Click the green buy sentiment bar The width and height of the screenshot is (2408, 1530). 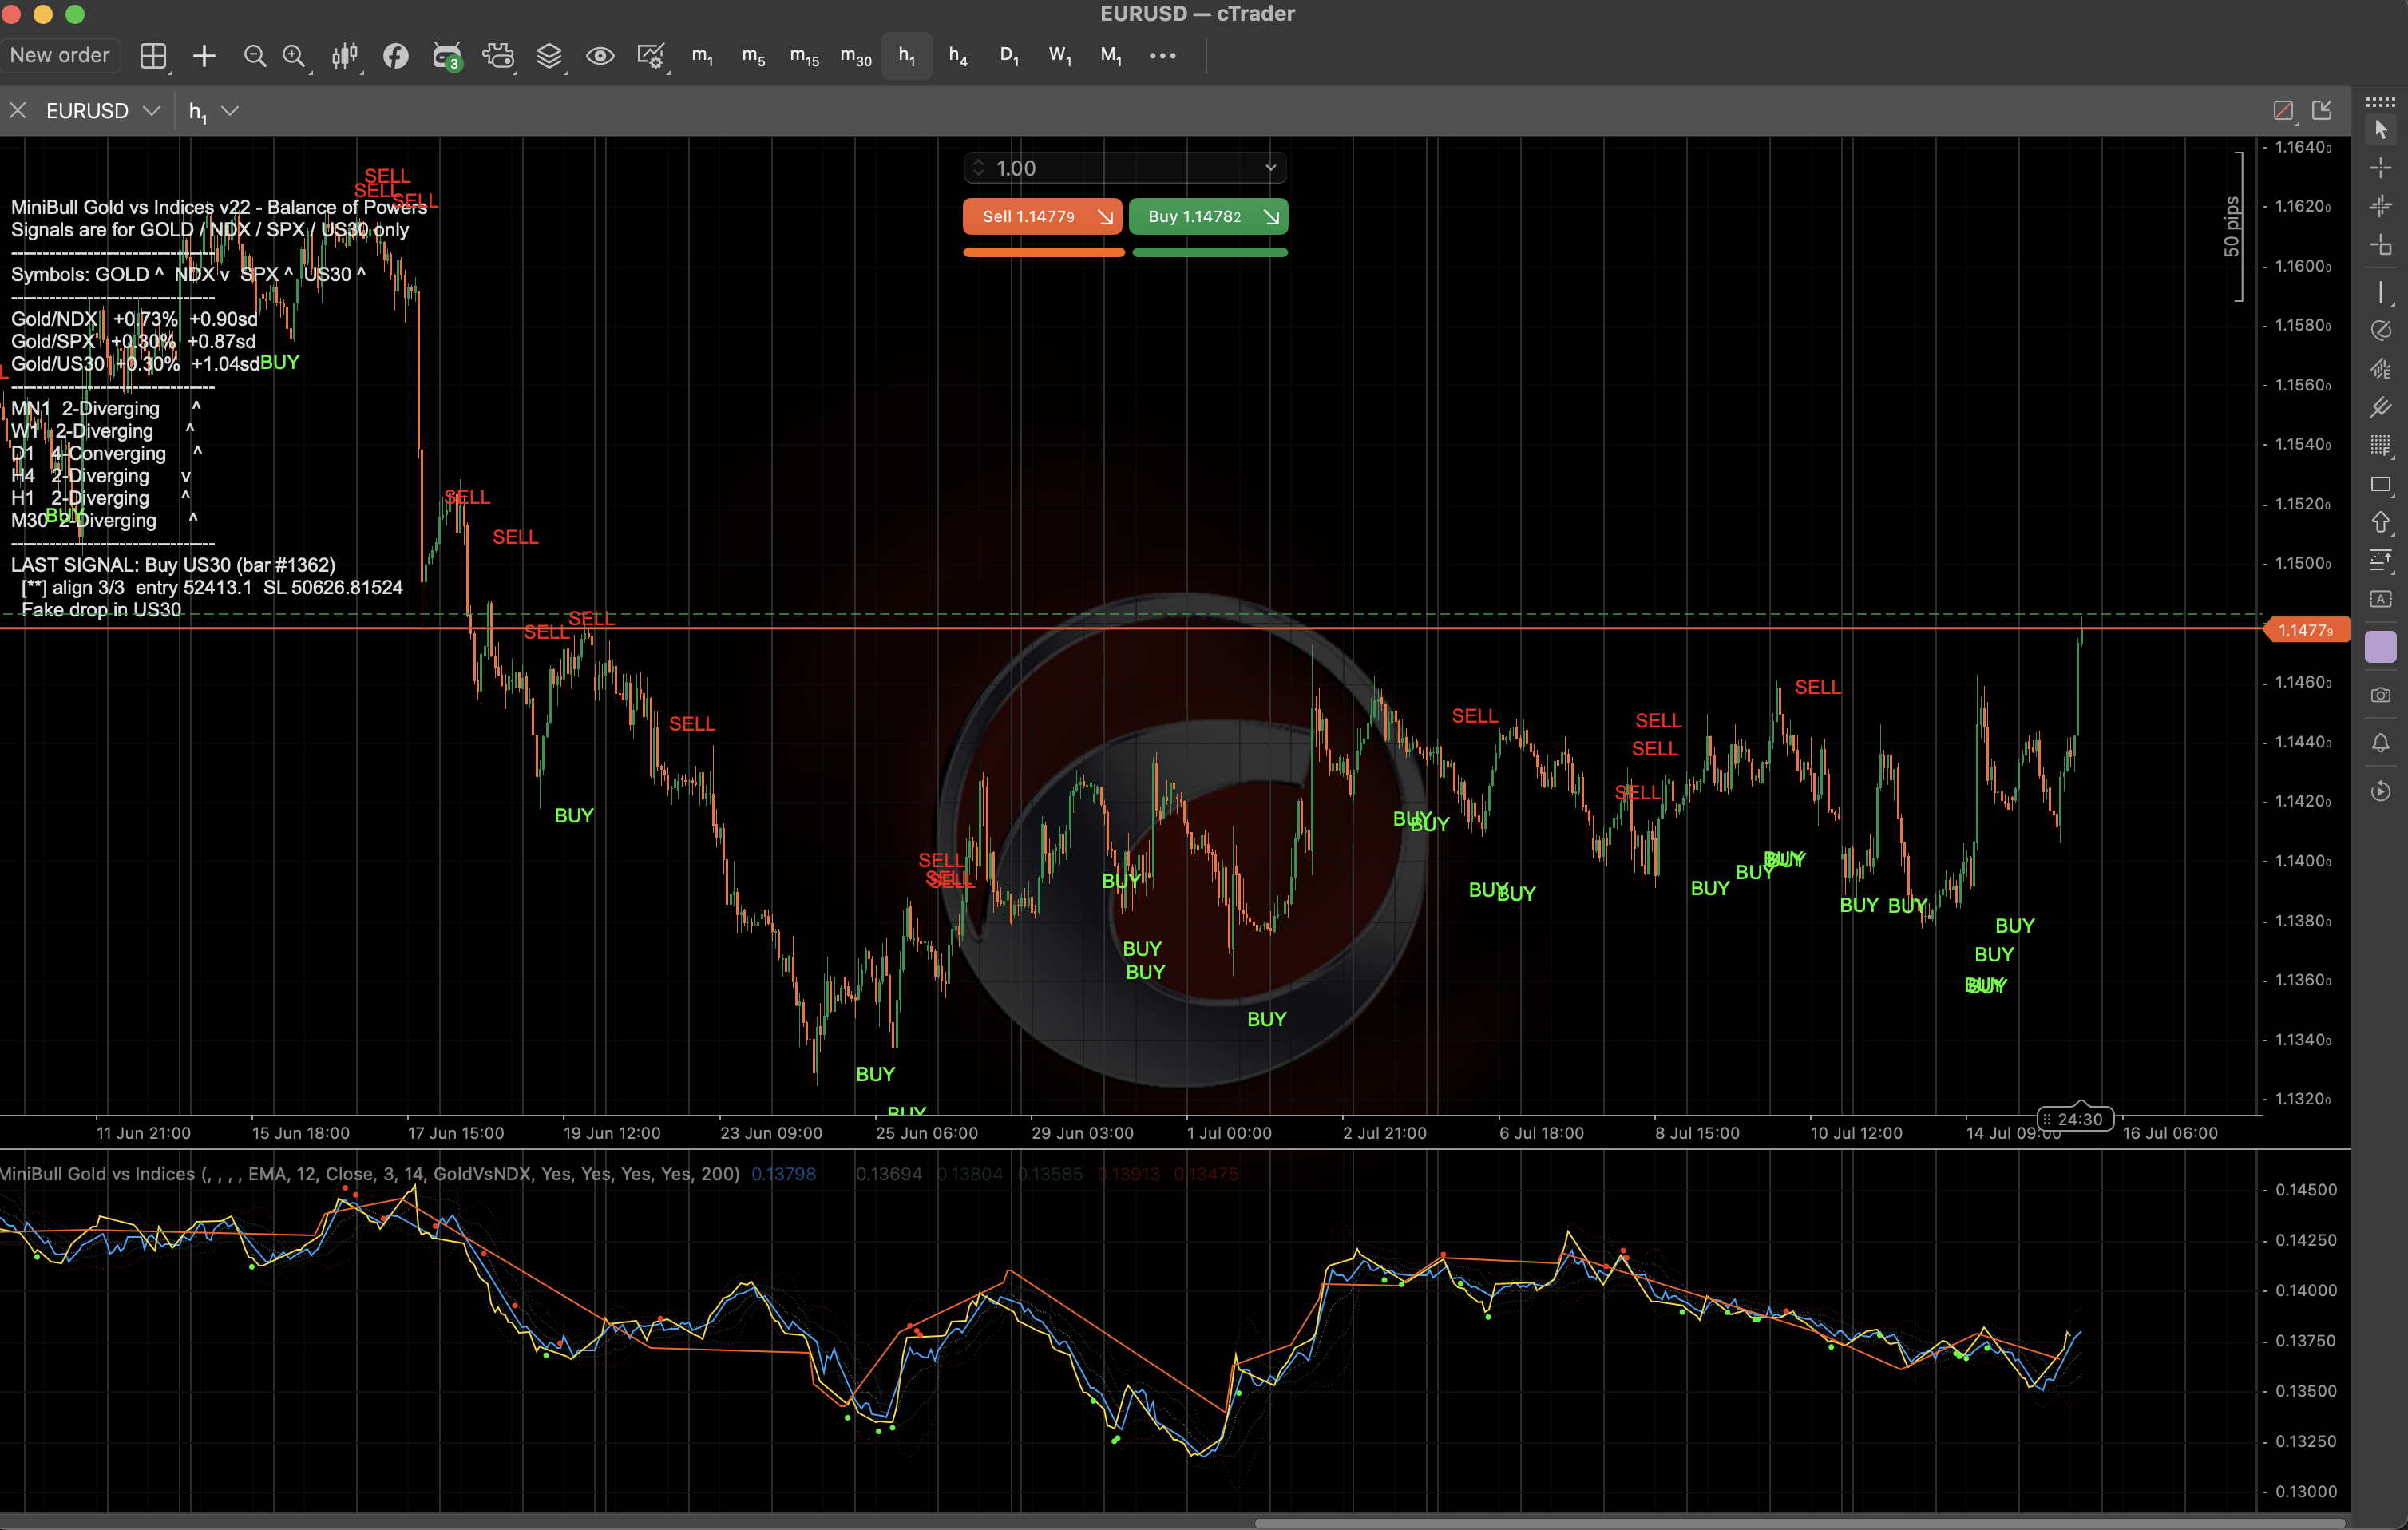tap(1209, 253)
